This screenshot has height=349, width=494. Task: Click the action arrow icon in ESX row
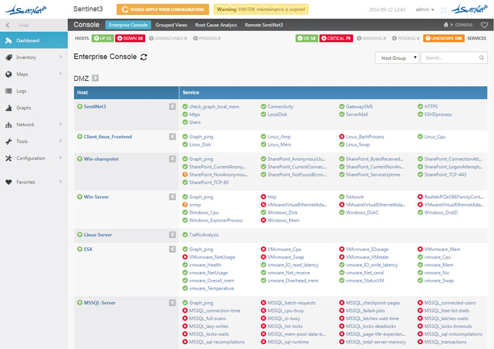point(172,249)
